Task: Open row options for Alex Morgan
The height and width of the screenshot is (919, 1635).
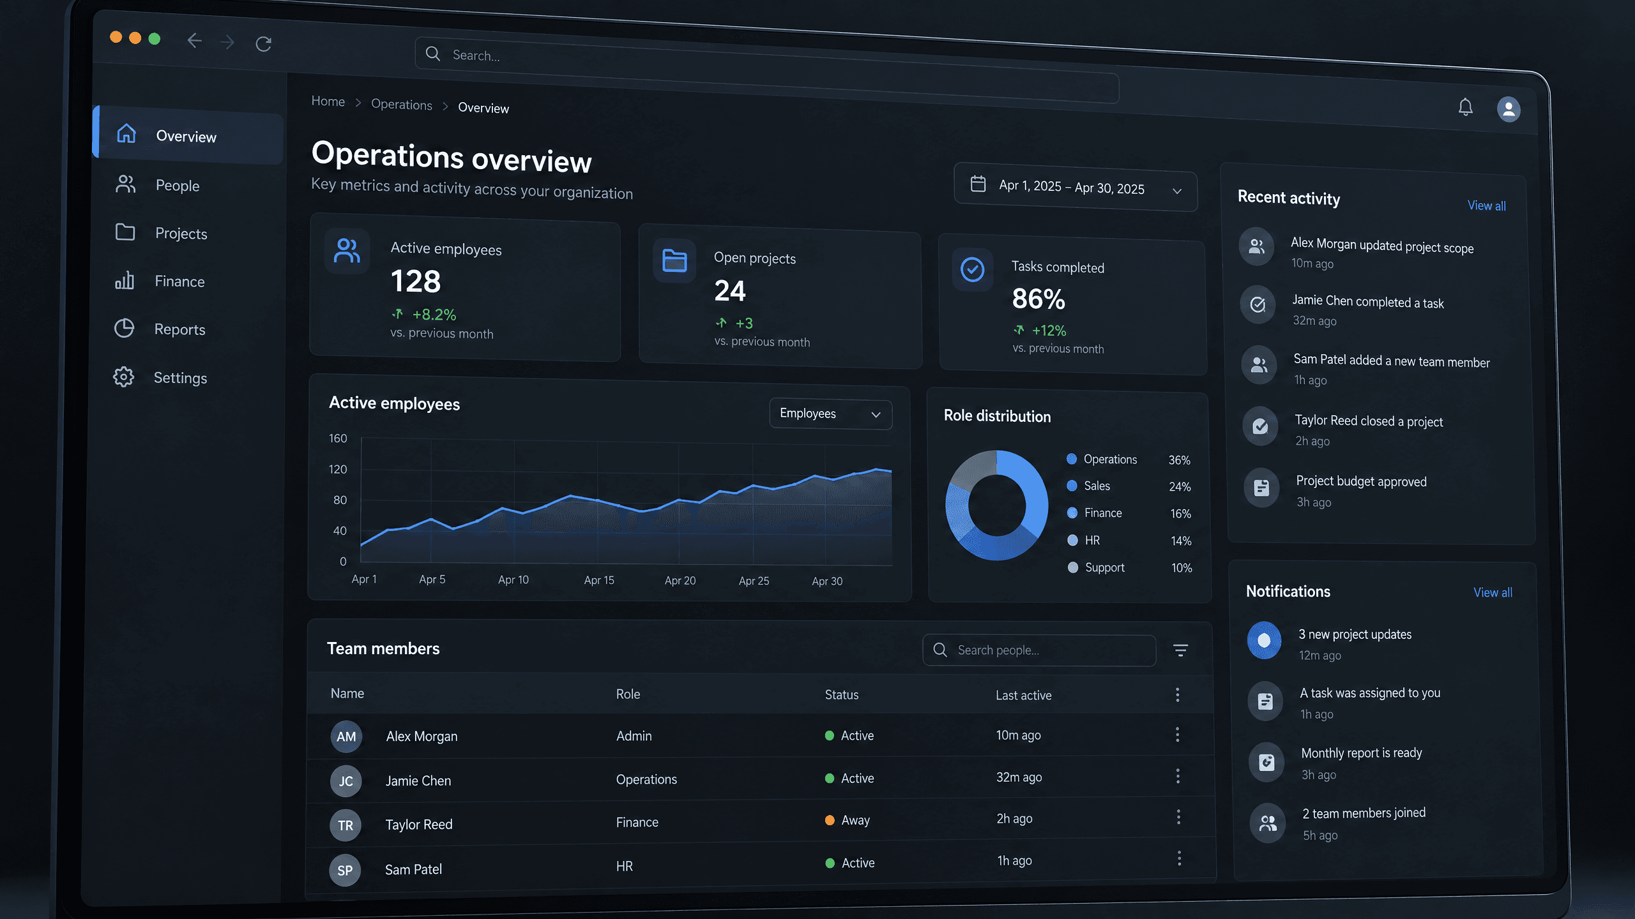Action: (x=1177, y=735)
